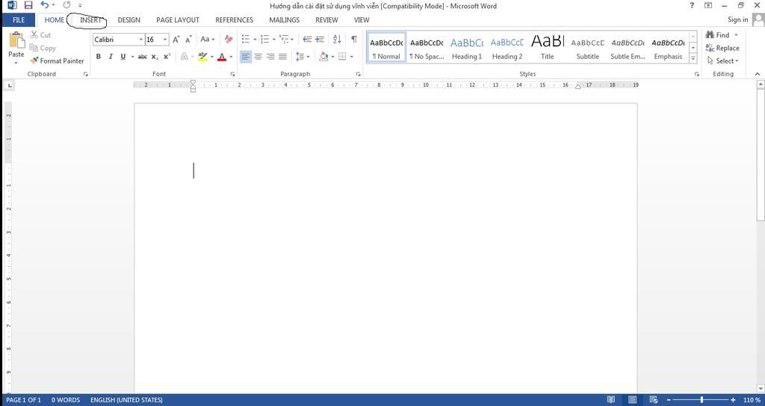
Task: Click the Sort icon in Paragraph group
Action: tap(337, 39)
